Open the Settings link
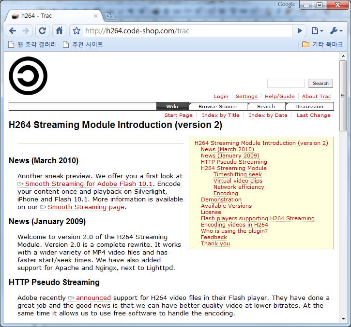The width and height of the screenshot is (351, 327). (x=246, y=97)
